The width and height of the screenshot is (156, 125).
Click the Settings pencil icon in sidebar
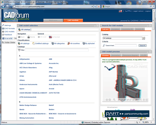[3, 25]
